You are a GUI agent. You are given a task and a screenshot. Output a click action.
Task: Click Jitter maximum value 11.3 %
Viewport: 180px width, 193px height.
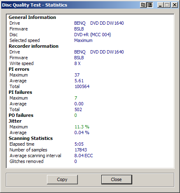pos(82,127)
